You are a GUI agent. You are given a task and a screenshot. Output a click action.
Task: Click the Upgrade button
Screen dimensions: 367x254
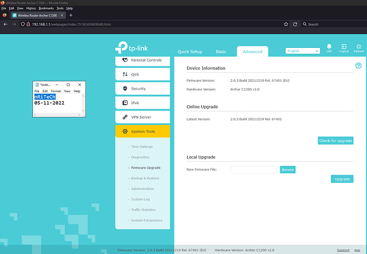[x=342, y=179]
